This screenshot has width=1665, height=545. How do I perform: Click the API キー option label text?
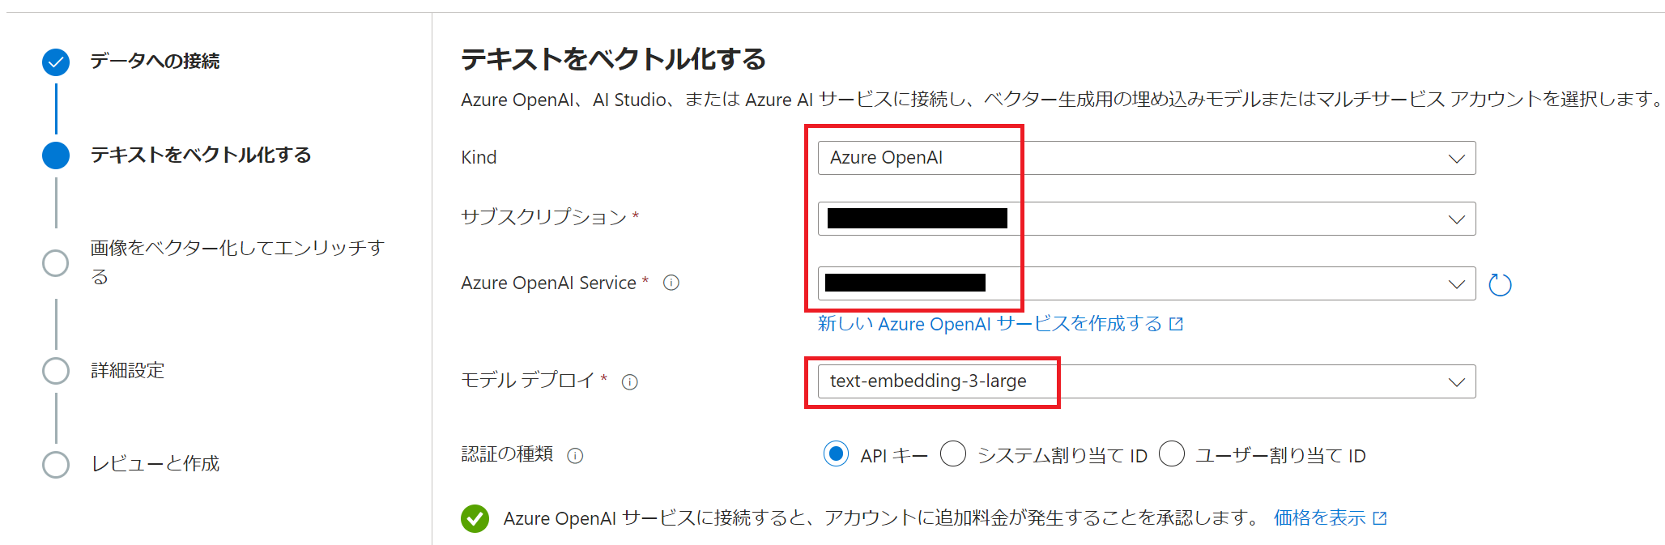tap(894, 456)
